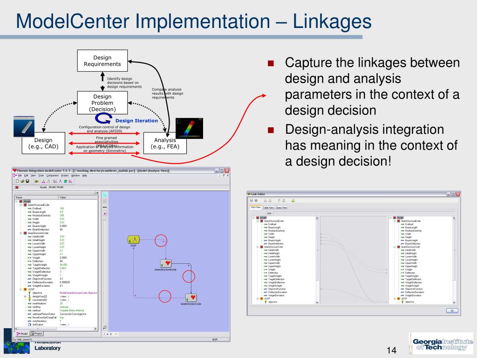Collapse the Model root node in ModelCenter tree
477x358 pixels.
[x=17, y=201]
